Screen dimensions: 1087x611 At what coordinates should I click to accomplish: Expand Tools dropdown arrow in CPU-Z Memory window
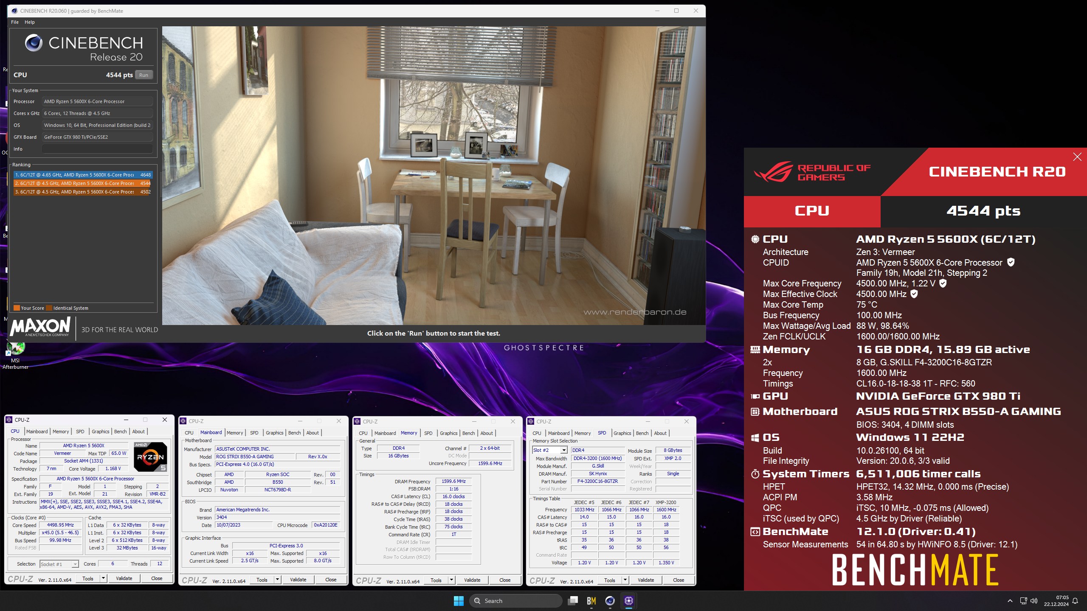451,580
